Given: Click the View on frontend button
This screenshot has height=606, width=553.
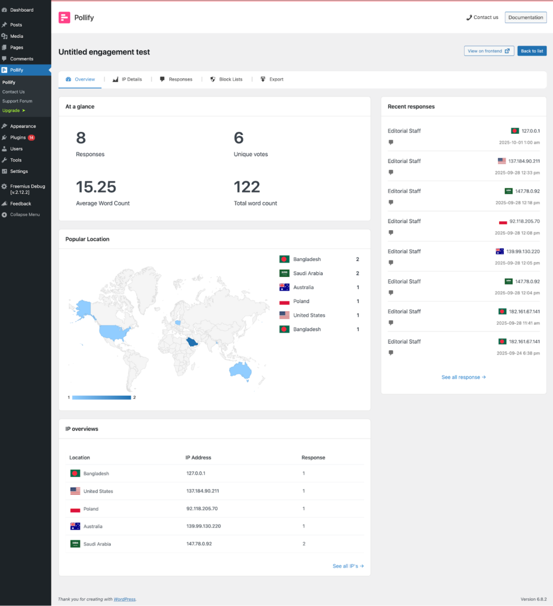Looking at the screenshot, I should coord(488,51).
